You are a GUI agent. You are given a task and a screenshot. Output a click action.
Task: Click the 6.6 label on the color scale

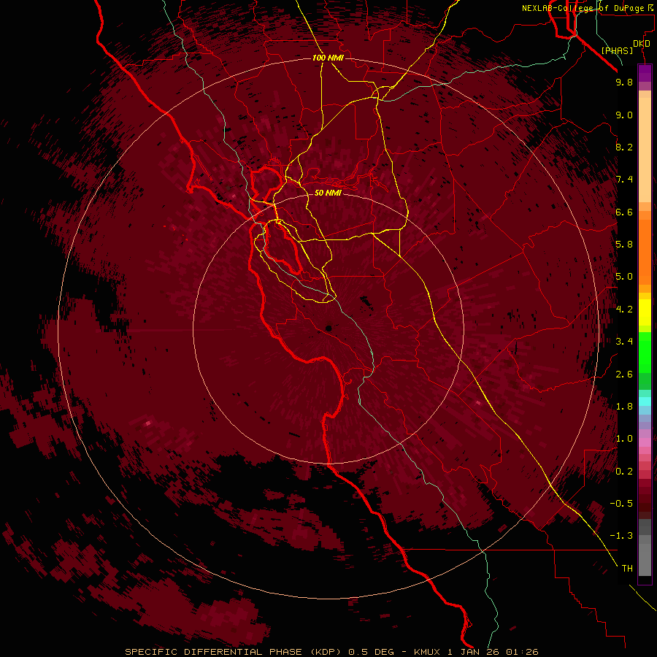tap(624, 212)
